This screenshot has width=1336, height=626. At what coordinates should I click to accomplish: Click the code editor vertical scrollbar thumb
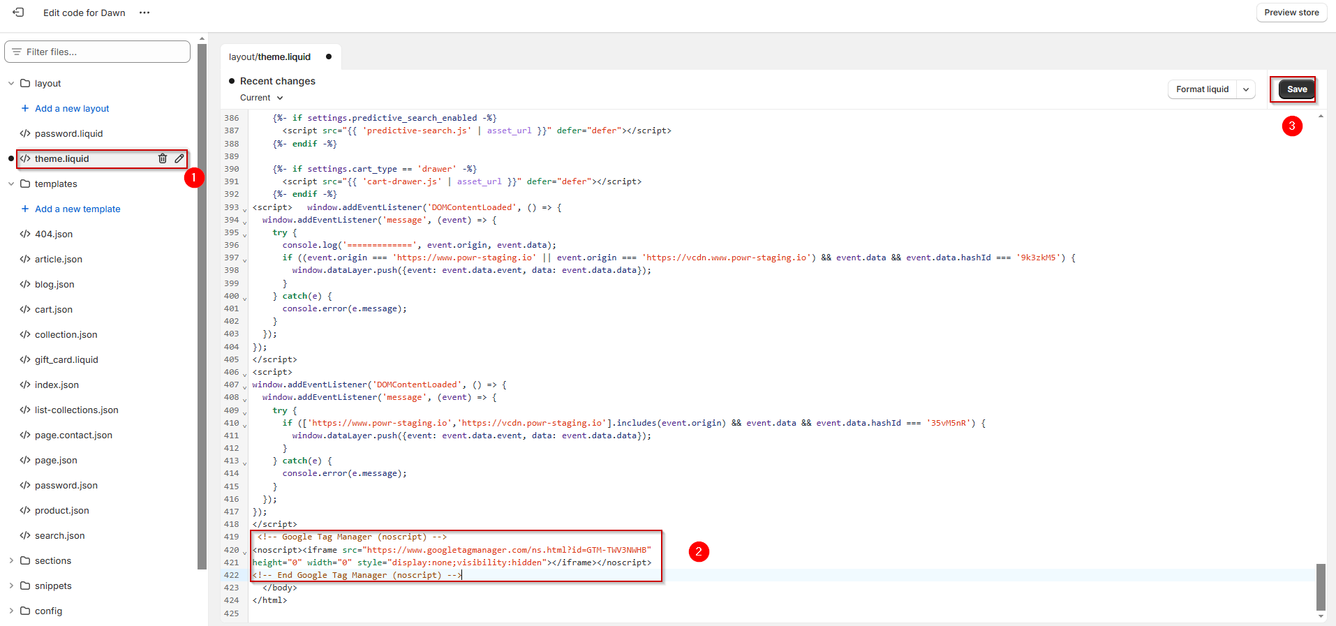(1320, 586)
